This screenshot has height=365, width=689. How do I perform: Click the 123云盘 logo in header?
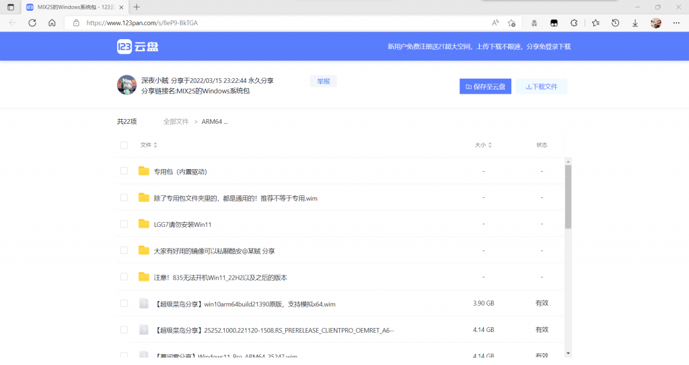tap(137, 46)
